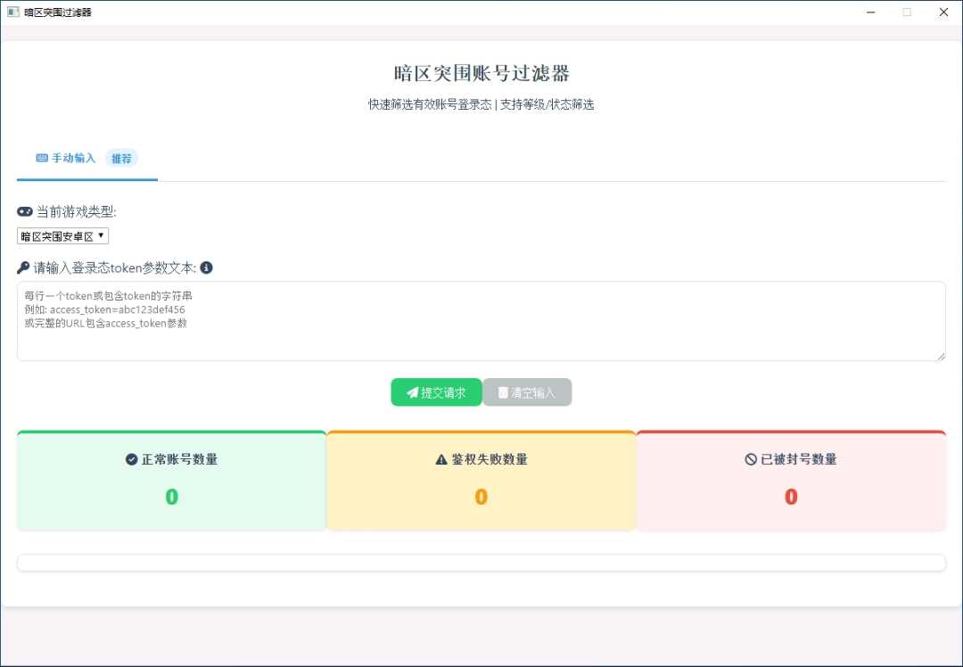Focus the token input text area

(481, 321)
